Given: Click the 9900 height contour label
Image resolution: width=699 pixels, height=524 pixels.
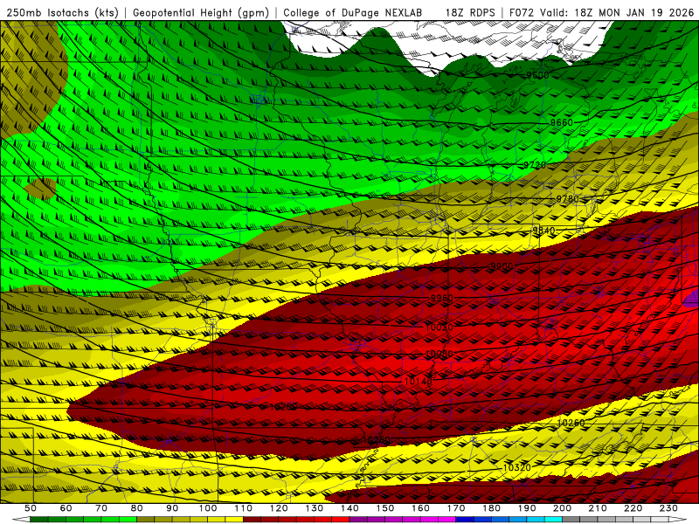Looking at the screenshot, I should 502,266.
